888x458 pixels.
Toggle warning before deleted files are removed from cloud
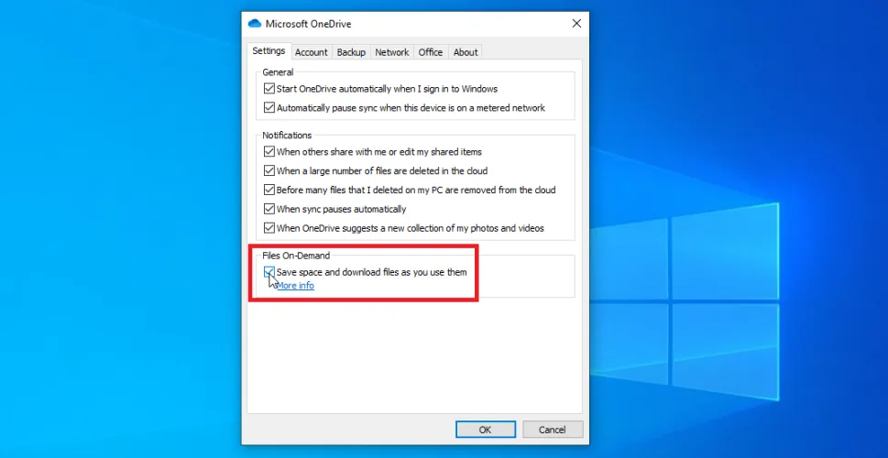[269, 191]
